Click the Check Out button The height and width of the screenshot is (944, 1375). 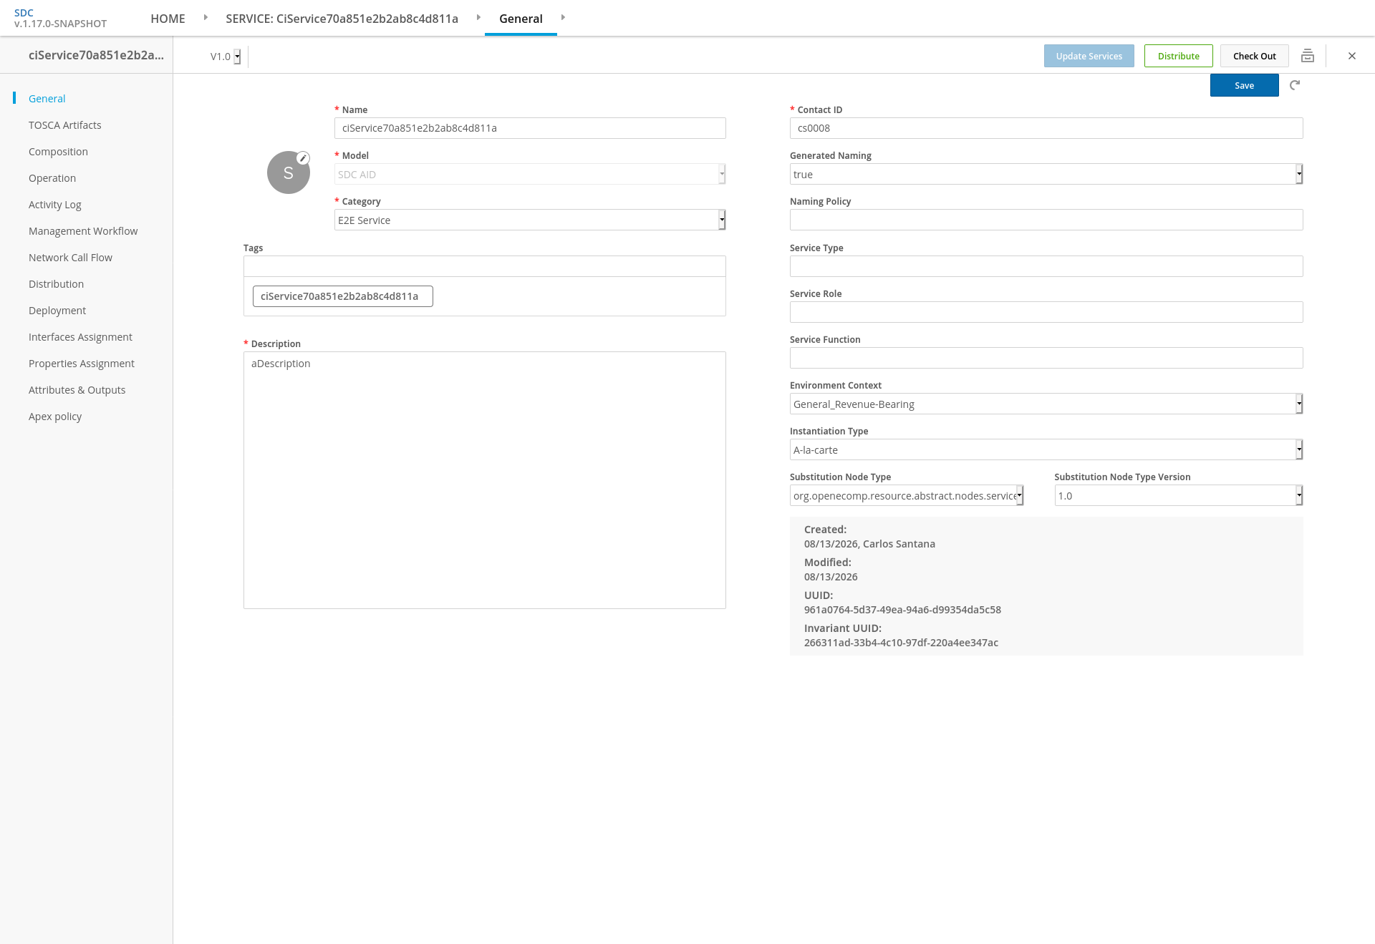coord(1254,56)
